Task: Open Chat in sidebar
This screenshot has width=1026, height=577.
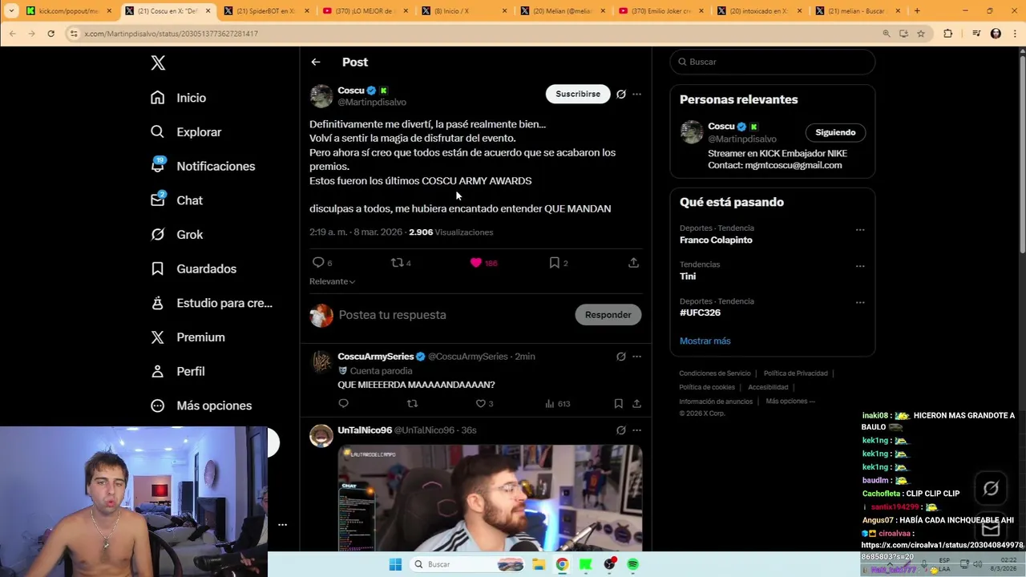Action: 176,200
